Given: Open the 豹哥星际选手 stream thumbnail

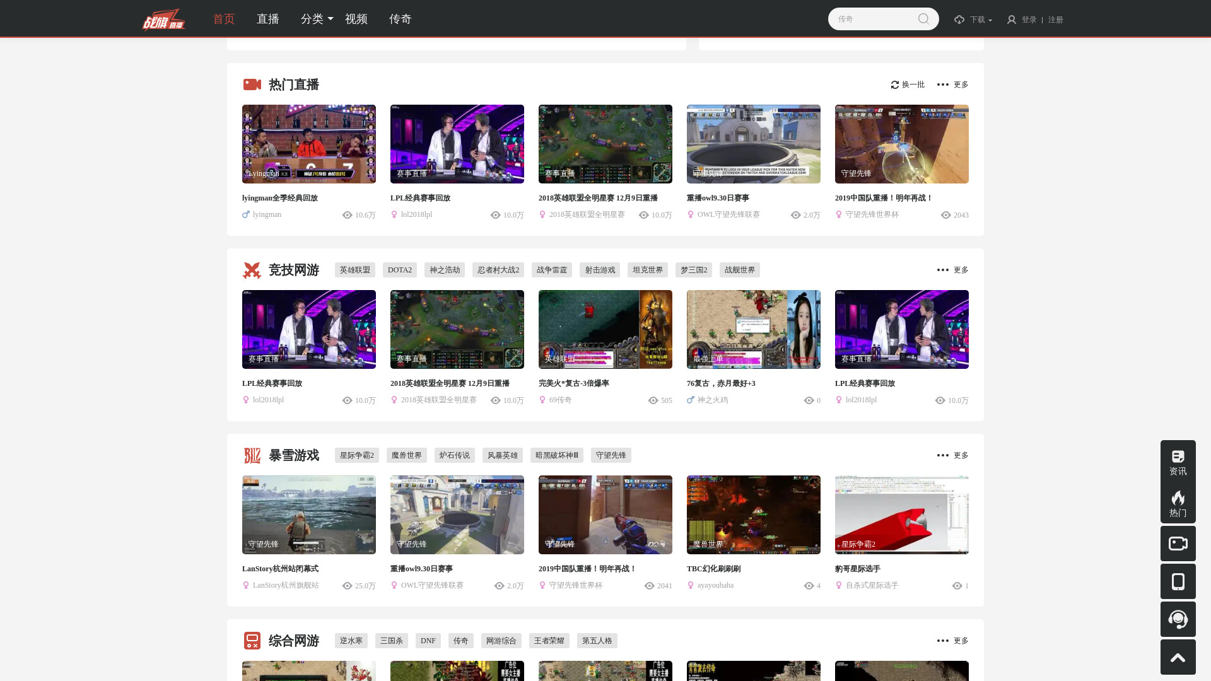Looking at the screenshot, I should click(902, 515).
